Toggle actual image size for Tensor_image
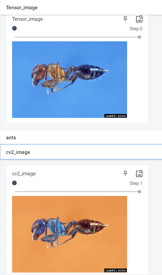 coord(139,19)
